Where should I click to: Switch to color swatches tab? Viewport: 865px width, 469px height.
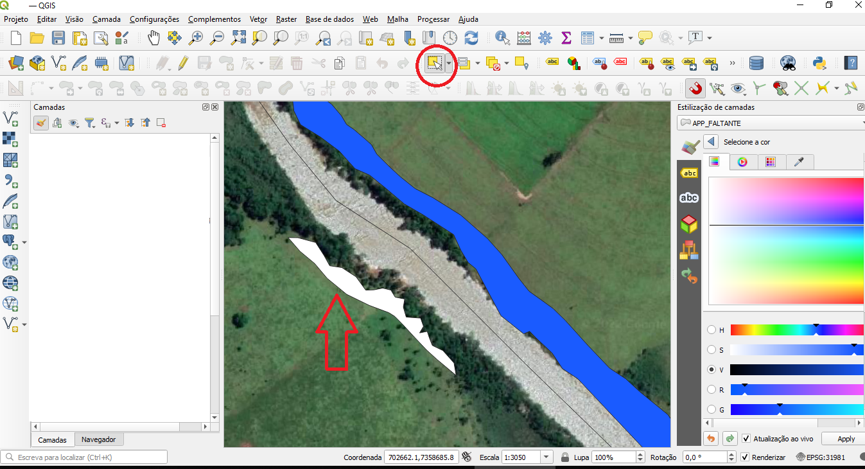(x=771, y=162)
